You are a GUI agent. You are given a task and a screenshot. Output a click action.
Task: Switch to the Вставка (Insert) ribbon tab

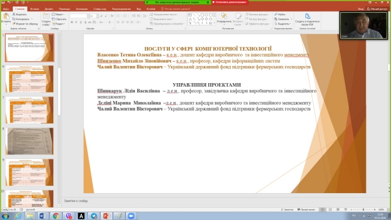(35, 9)
